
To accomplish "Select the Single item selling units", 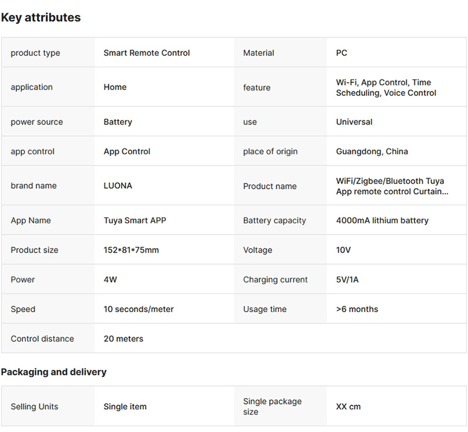I will (x=125, y=407).
